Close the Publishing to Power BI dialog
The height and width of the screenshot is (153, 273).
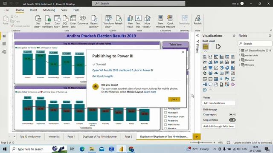pos(183,52)
